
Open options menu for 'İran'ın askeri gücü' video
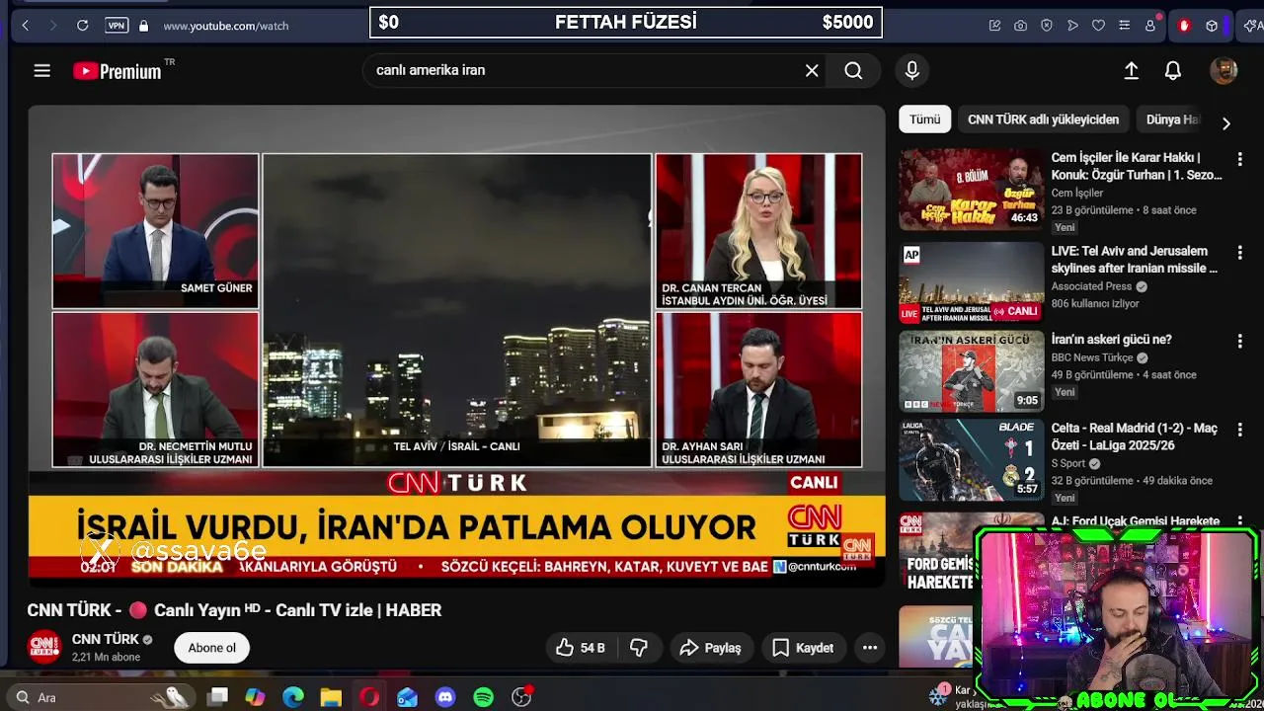click(1239, 340)
